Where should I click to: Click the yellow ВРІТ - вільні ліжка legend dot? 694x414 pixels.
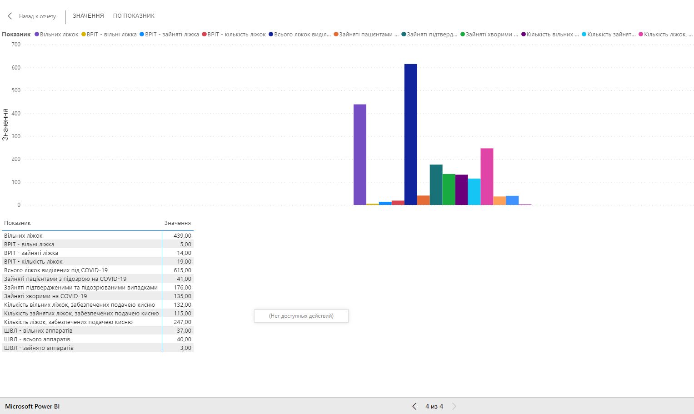click(x=84, y=35)
